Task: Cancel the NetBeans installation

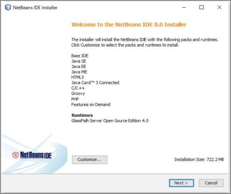Action: click(211, 183)
